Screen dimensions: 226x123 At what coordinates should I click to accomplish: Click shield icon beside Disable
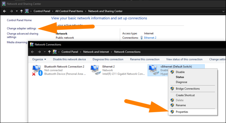(172, 72)
